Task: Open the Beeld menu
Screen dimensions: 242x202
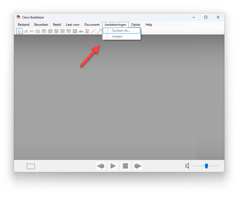Action: click(57, 25)
